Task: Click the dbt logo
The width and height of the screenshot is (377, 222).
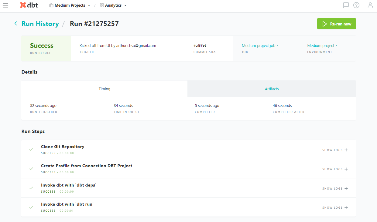Action: tap(29, 5)
